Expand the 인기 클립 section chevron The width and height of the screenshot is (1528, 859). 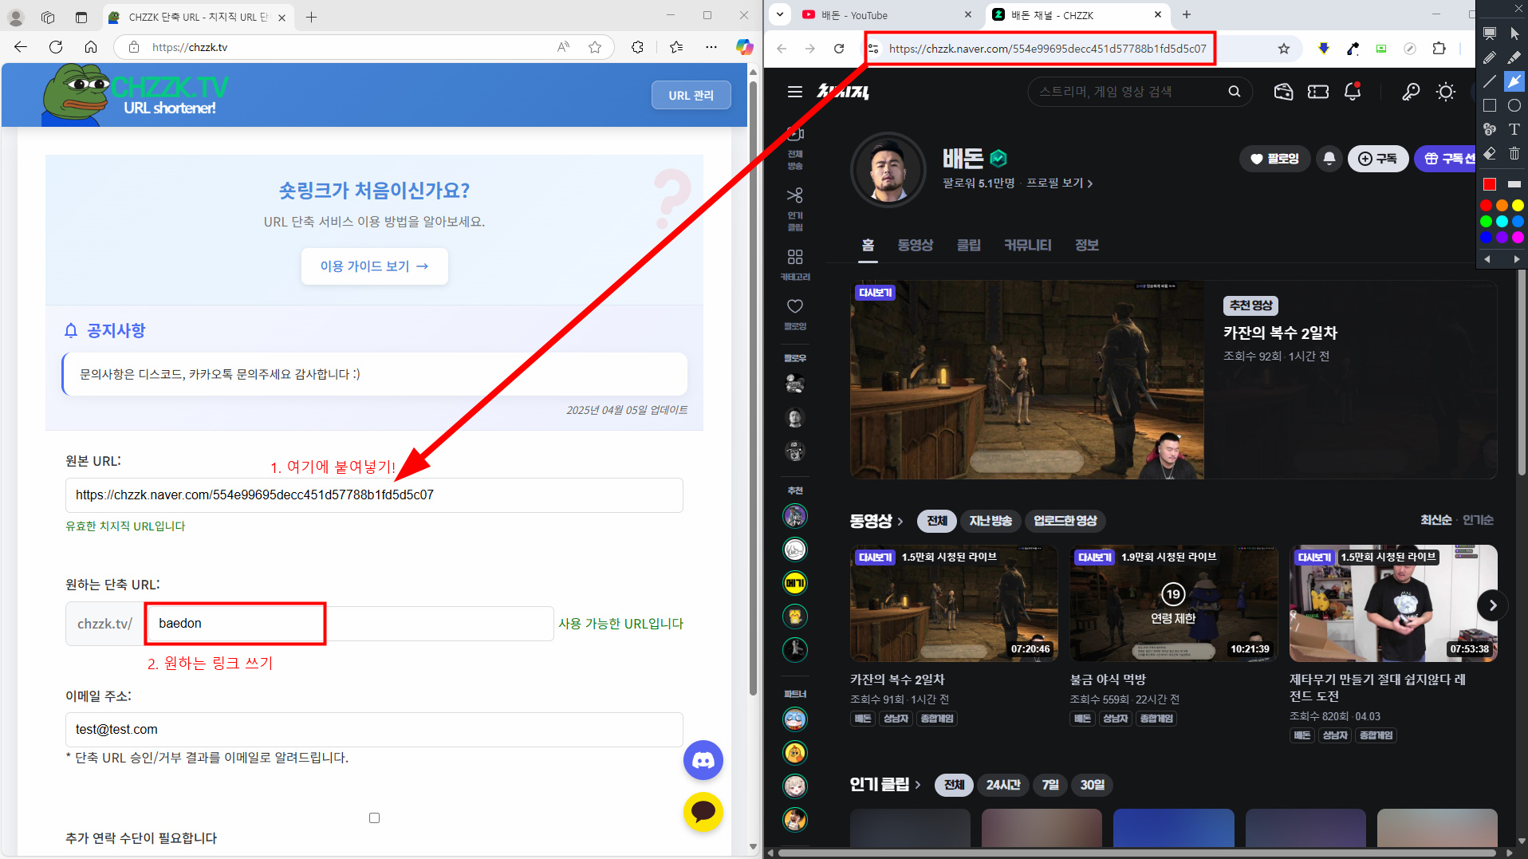[x=917, y=785]
